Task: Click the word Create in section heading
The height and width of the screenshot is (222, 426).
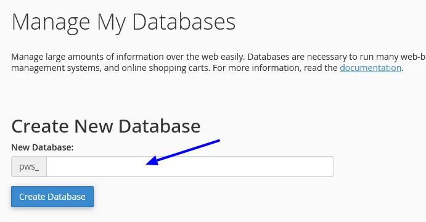Action: [40, 126]
